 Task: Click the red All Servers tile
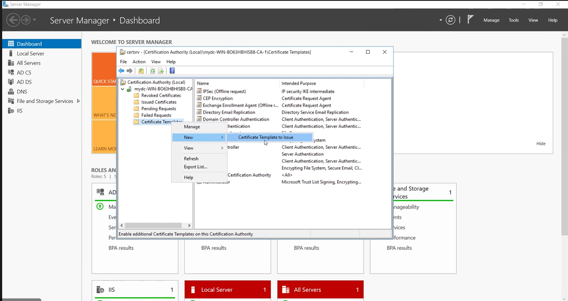(320, 290)
